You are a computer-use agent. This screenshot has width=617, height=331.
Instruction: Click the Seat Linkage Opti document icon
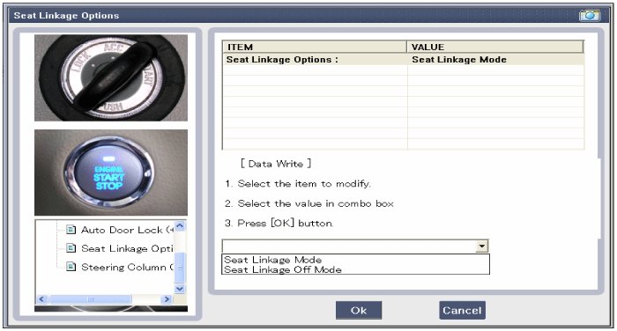[x=71, y=248]
